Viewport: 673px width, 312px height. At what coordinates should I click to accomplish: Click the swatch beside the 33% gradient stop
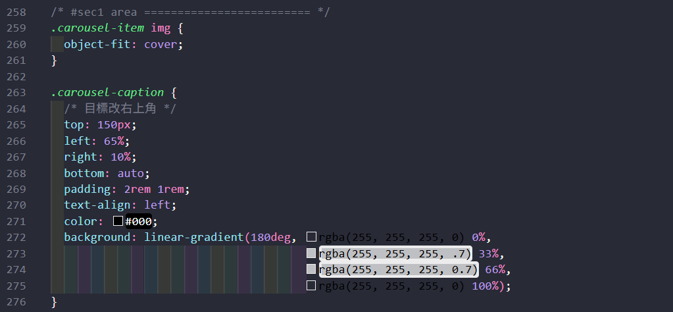click(312, 253)
